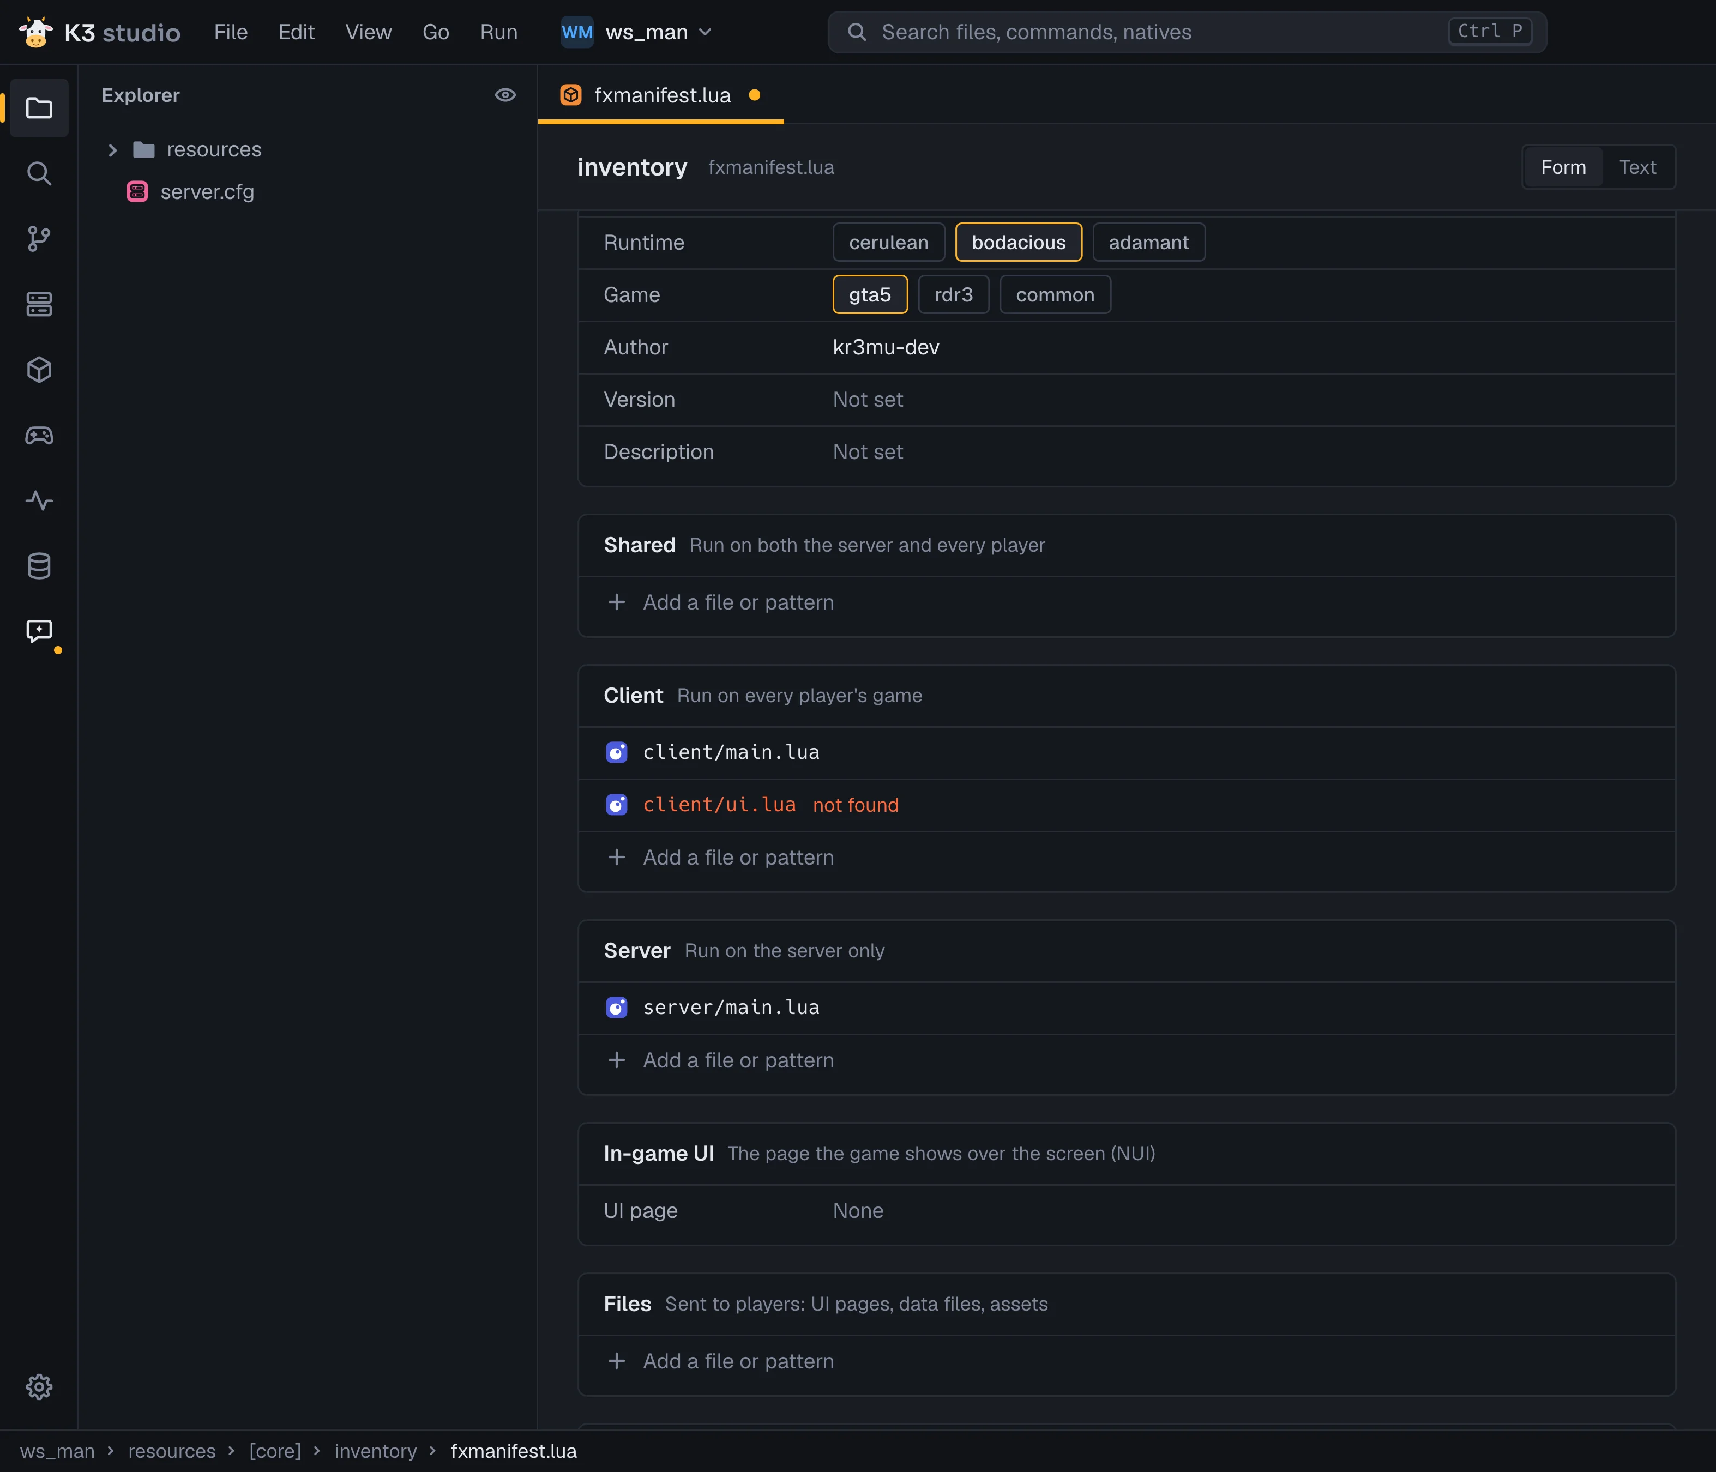Viewport: 1716px width, 1472px height.
Task: Select the fxmanifest.lua editor tab
Action: point(661,95)
